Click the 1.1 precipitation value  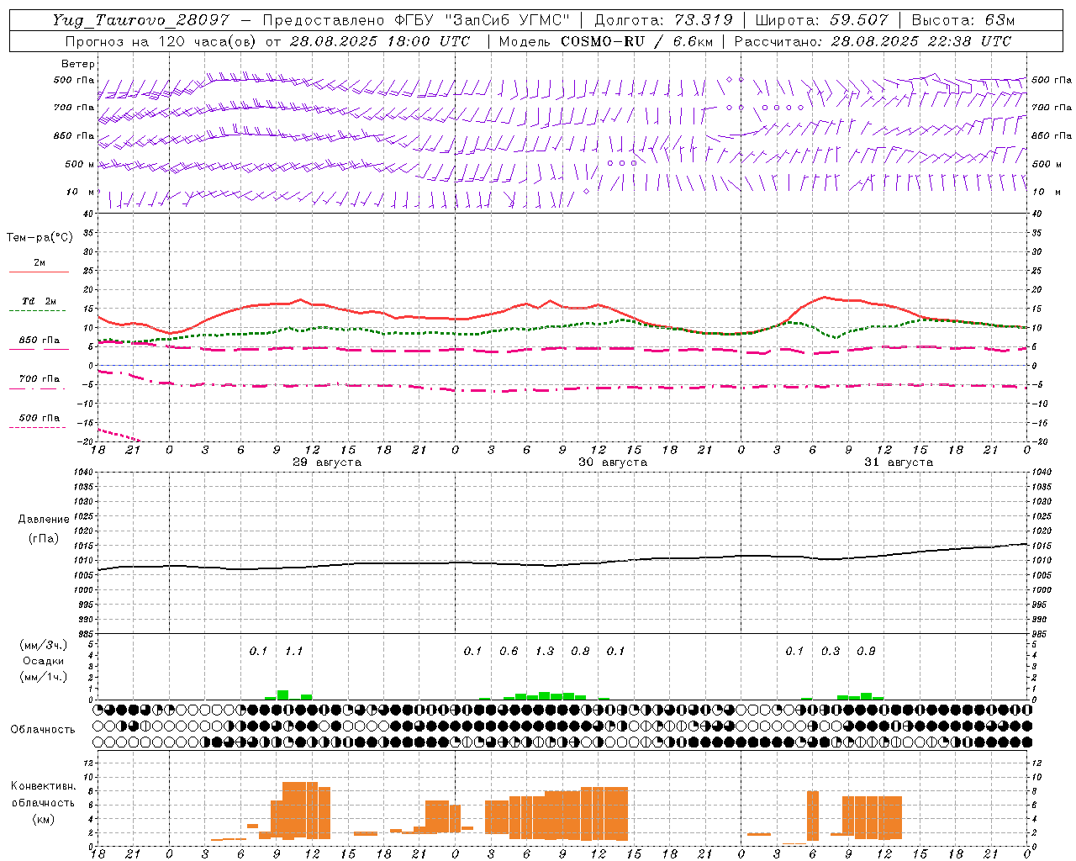[293, 652]
